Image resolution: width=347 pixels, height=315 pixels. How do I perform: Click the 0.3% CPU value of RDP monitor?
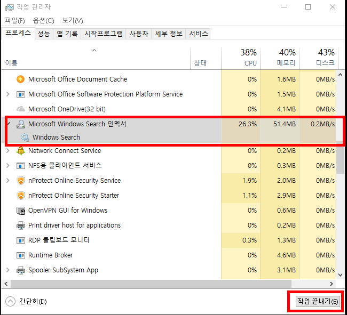coord(250,240)
